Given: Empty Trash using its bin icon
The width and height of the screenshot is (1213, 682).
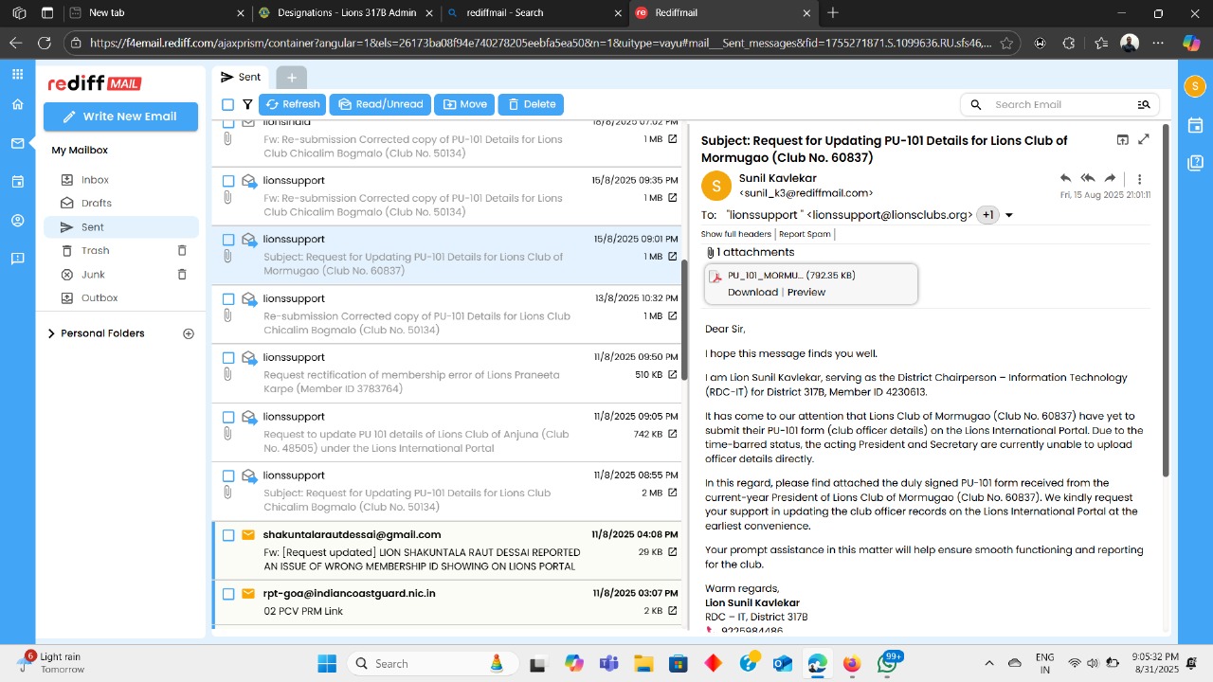Looking at the screenshot, I should coord(182,251).
